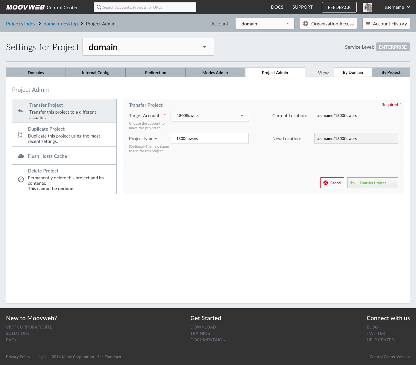Open VISIT CORPORATE SITE footer link

(29, 327)
